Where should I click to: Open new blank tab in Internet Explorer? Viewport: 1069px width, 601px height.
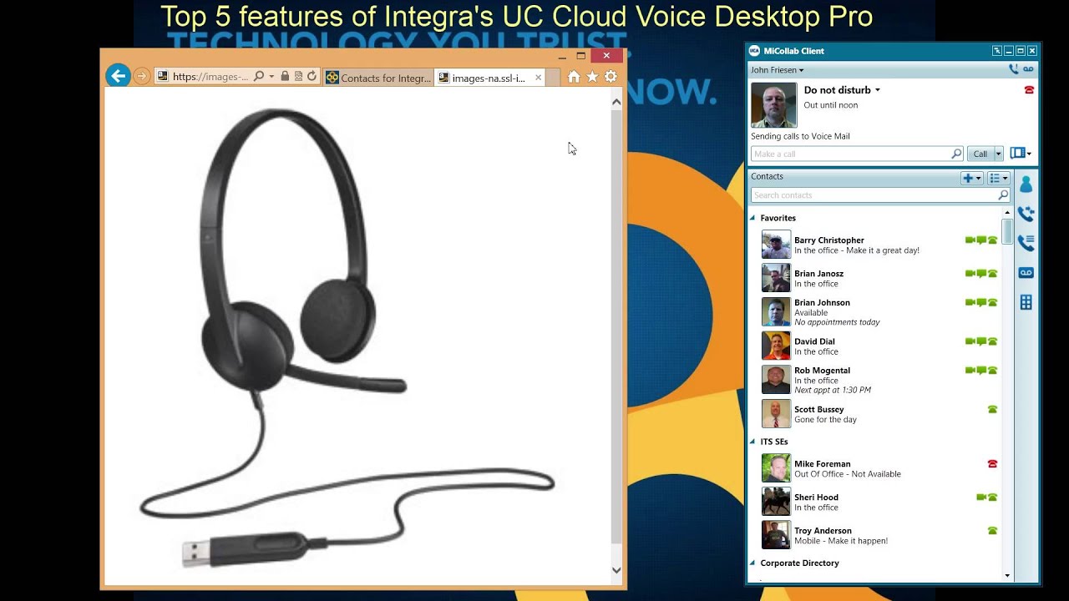pos(554,78)
